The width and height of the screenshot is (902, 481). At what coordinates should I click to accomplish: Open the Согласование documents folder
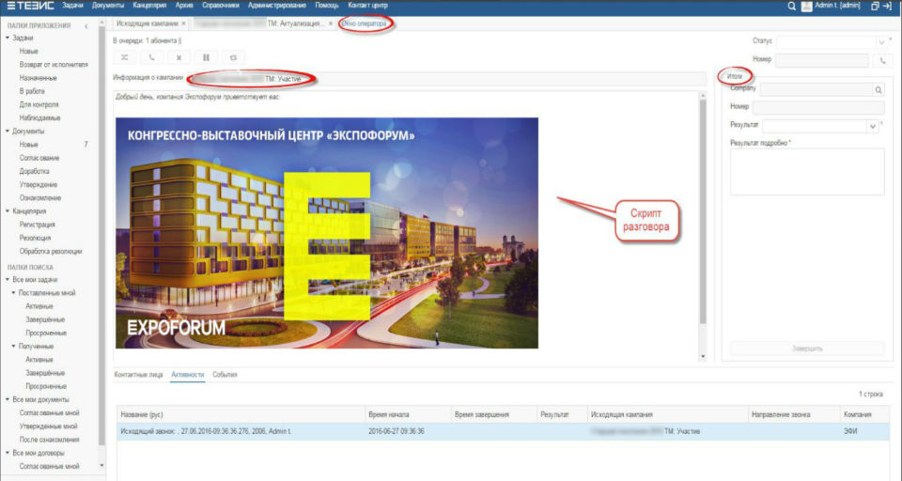pyautogui.click(x=39, y=158)
